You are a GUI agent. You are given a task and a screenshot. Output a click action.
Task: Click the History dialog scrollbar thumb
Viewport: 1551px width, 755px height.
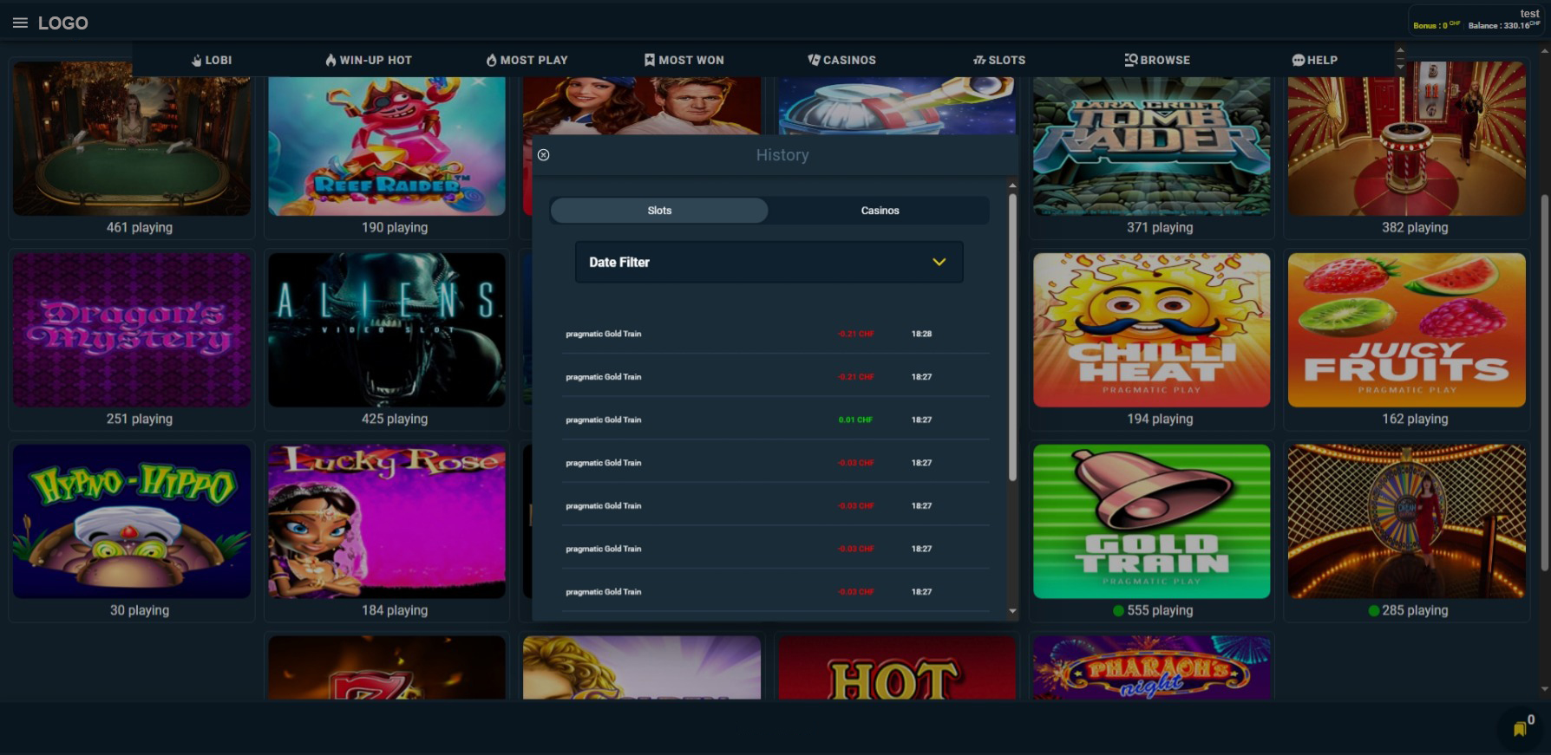[1012, 336]
